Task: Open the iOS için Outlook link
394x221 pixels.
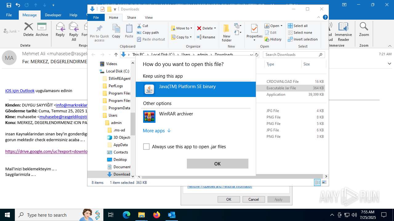Action: (20, 91)
